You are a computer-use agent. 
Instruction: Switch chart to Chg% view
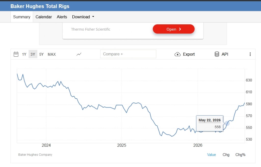(240, 155)
